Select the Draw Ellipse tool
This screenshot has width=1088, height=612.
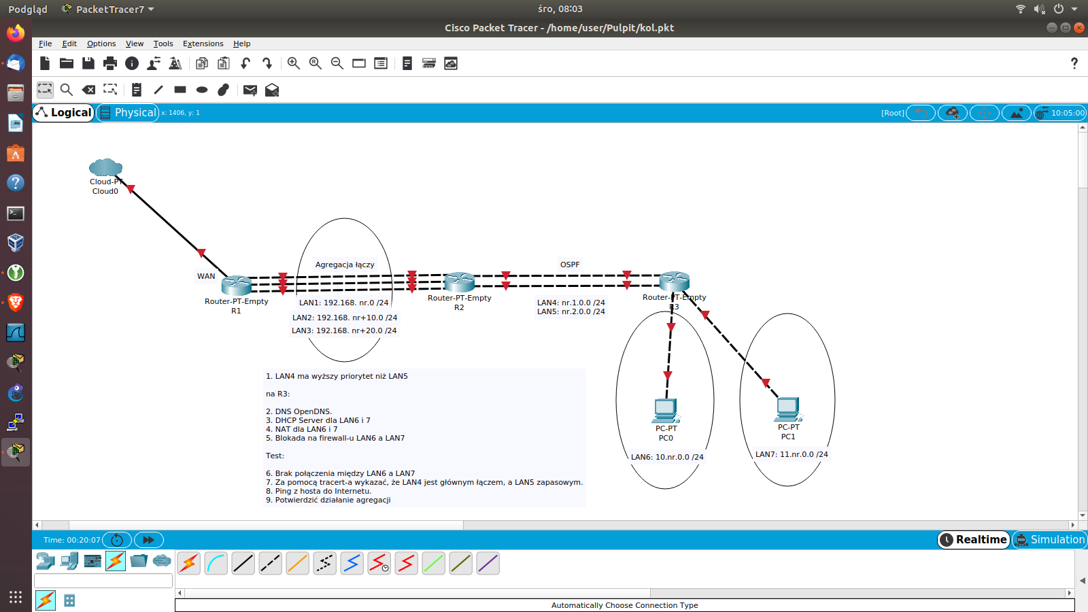[x=202, y=90]
